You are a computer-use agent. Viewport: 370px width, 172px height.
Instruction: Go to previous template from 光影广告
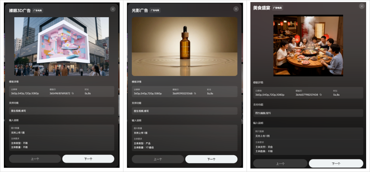tap(158, 159)
